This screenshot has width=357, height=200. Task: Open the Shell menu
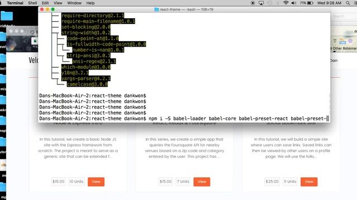pos(32,3)
